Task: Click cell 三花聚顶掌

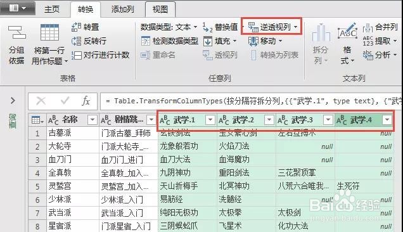Action: click(305, 173)
